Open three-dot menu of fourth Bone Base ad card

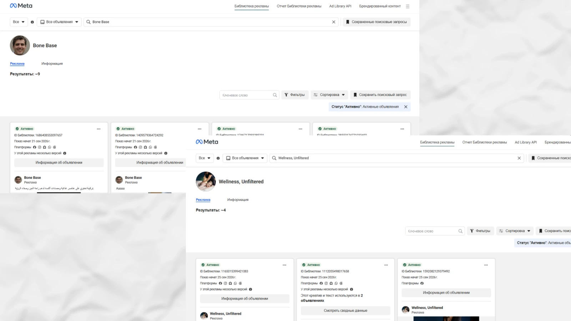coord(402,129)
